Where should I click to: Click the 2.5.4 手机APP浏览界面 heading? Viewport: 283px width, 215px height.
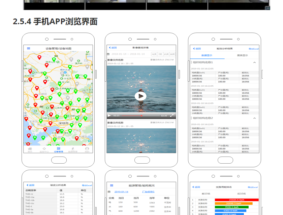55,21
